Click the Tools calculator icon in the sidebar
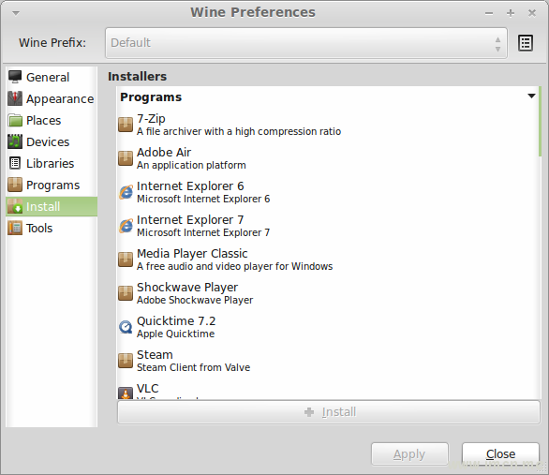The image size is (549, 475). pyautogui.click(x=15, y=228)
